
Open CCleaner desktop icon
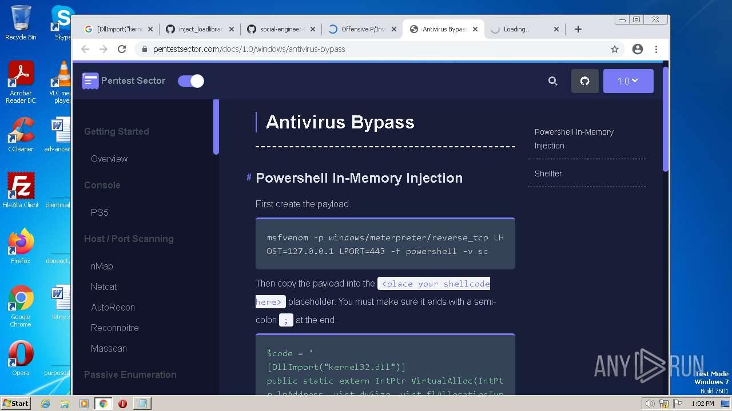pyautogui.click(x=21, y=135)
